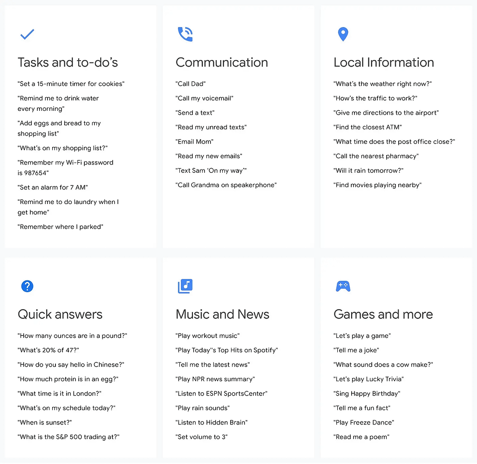The image size is (477, 464).
Task: Click the phone Communication icon
Action: coord(185,34)
